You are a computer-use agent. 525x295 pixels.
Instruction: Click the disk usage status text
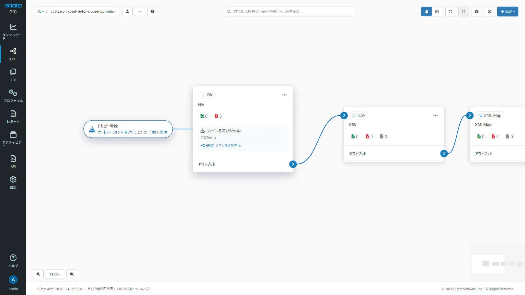119,289
